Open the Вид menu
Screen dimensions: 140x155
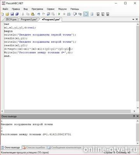[x=26, y=9]
